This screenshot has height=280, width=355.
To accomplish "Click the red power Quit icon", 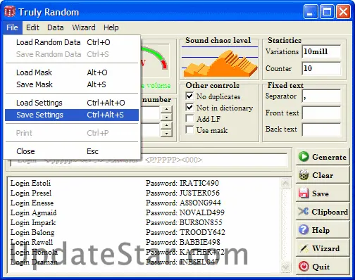I will (304, 267).
